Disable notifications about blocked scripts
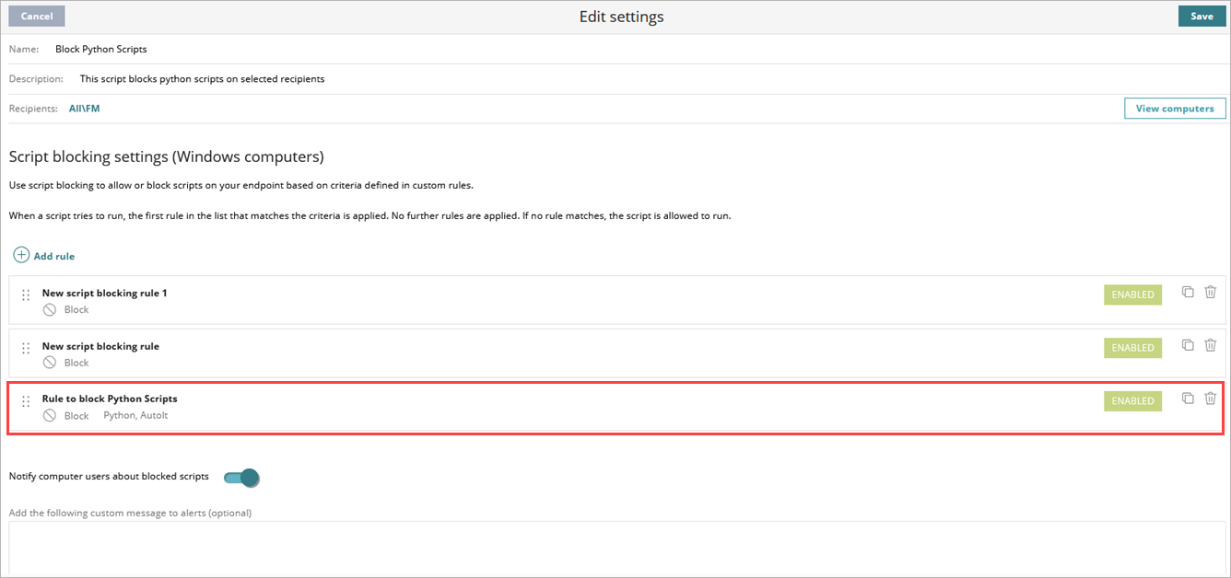This screenshot has height=578, width=1231. (242, 478)
